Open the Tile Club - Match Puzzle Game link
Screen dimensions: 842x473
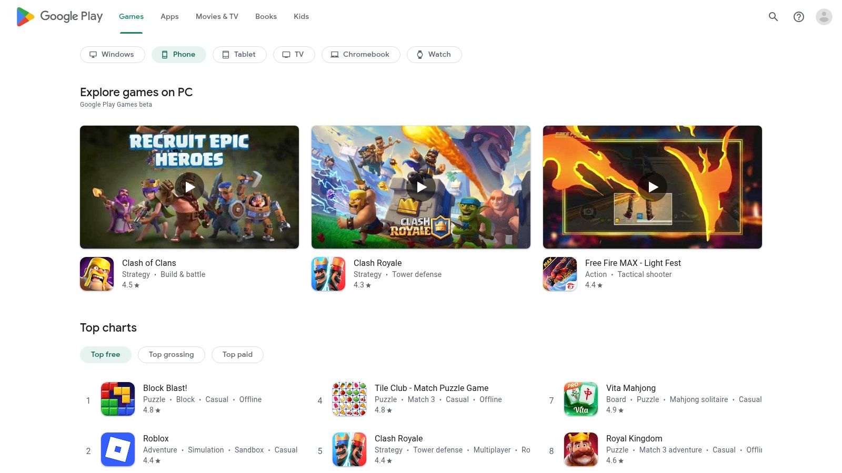click(x=432, y=388)
